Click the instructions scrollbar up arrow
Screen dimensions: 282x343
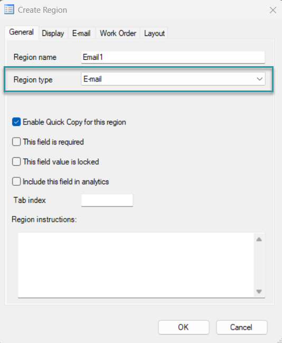[259, 239]
